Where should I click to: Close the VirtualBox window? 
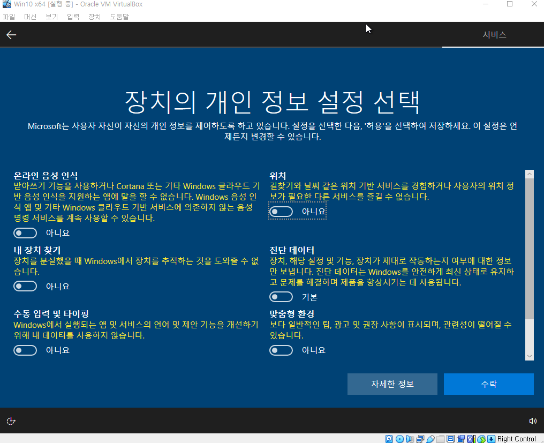pyautogui.click(x=534, y=4)
